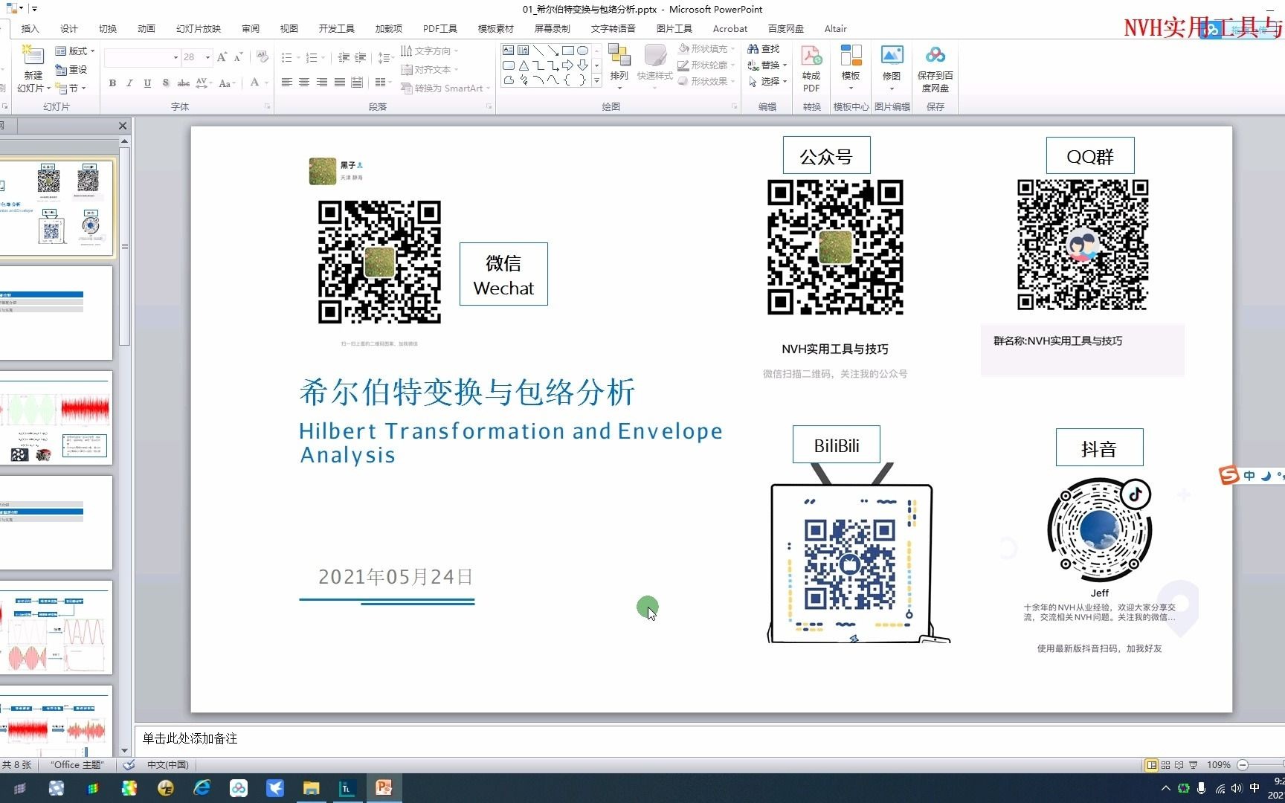
Task: Open the 版式 layout dropdown
Action: point(75,51)
